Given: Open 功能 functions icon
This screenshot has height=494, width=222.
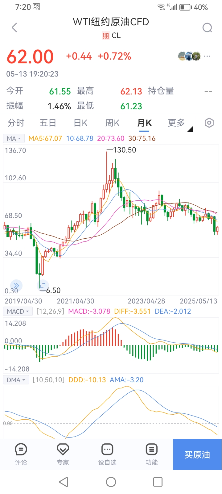Looking at the screenshot, I should click(152, 454).
